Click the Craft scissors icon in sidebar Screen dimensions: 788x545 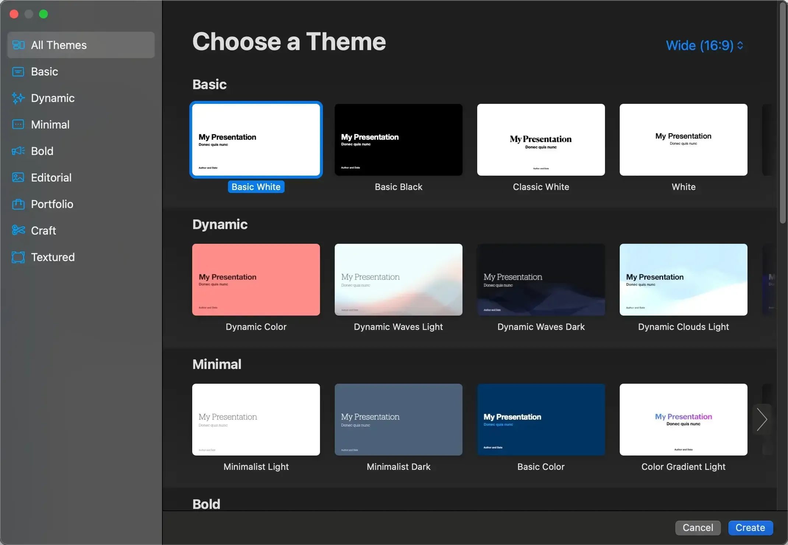(18, 231)
